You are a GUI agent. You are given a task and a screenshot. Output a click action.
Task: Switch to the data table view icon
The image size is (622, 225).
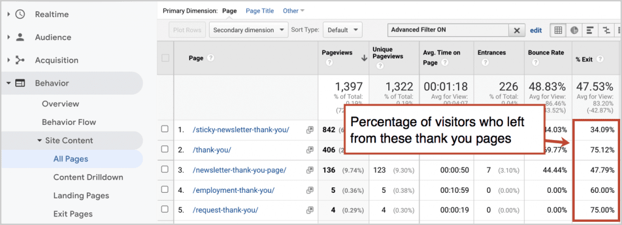pos(558,30)
